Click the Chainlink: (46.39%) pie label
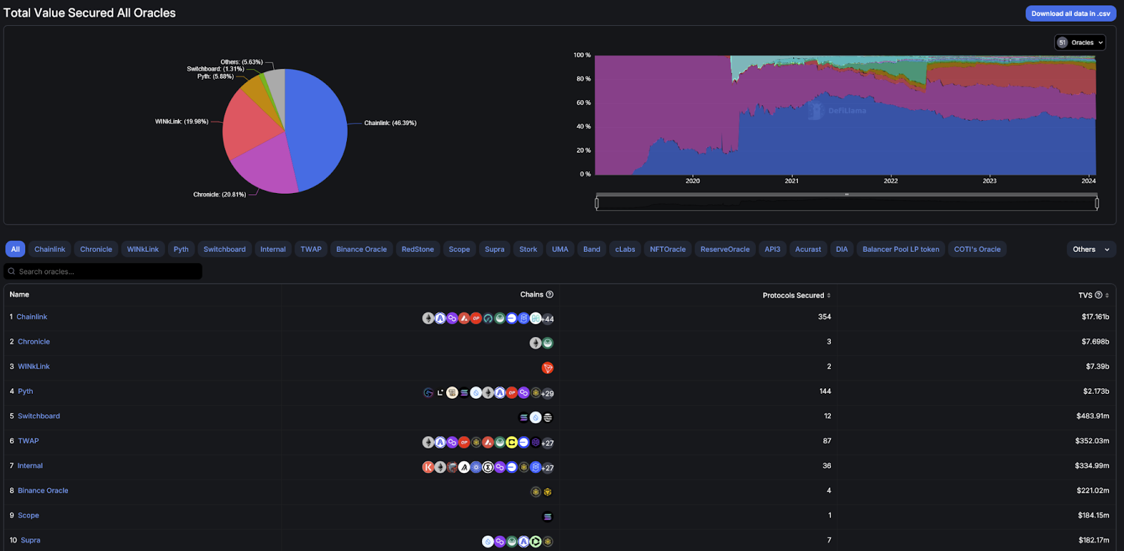The image size is (1124, 551). 390,123
